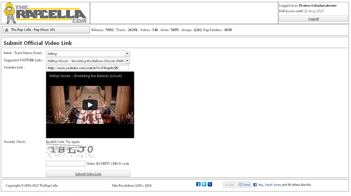
Task: Click the video title 'Hilltop Hoods - Shredding the Balloon (Uncut)'
Action: click(85, 76)
